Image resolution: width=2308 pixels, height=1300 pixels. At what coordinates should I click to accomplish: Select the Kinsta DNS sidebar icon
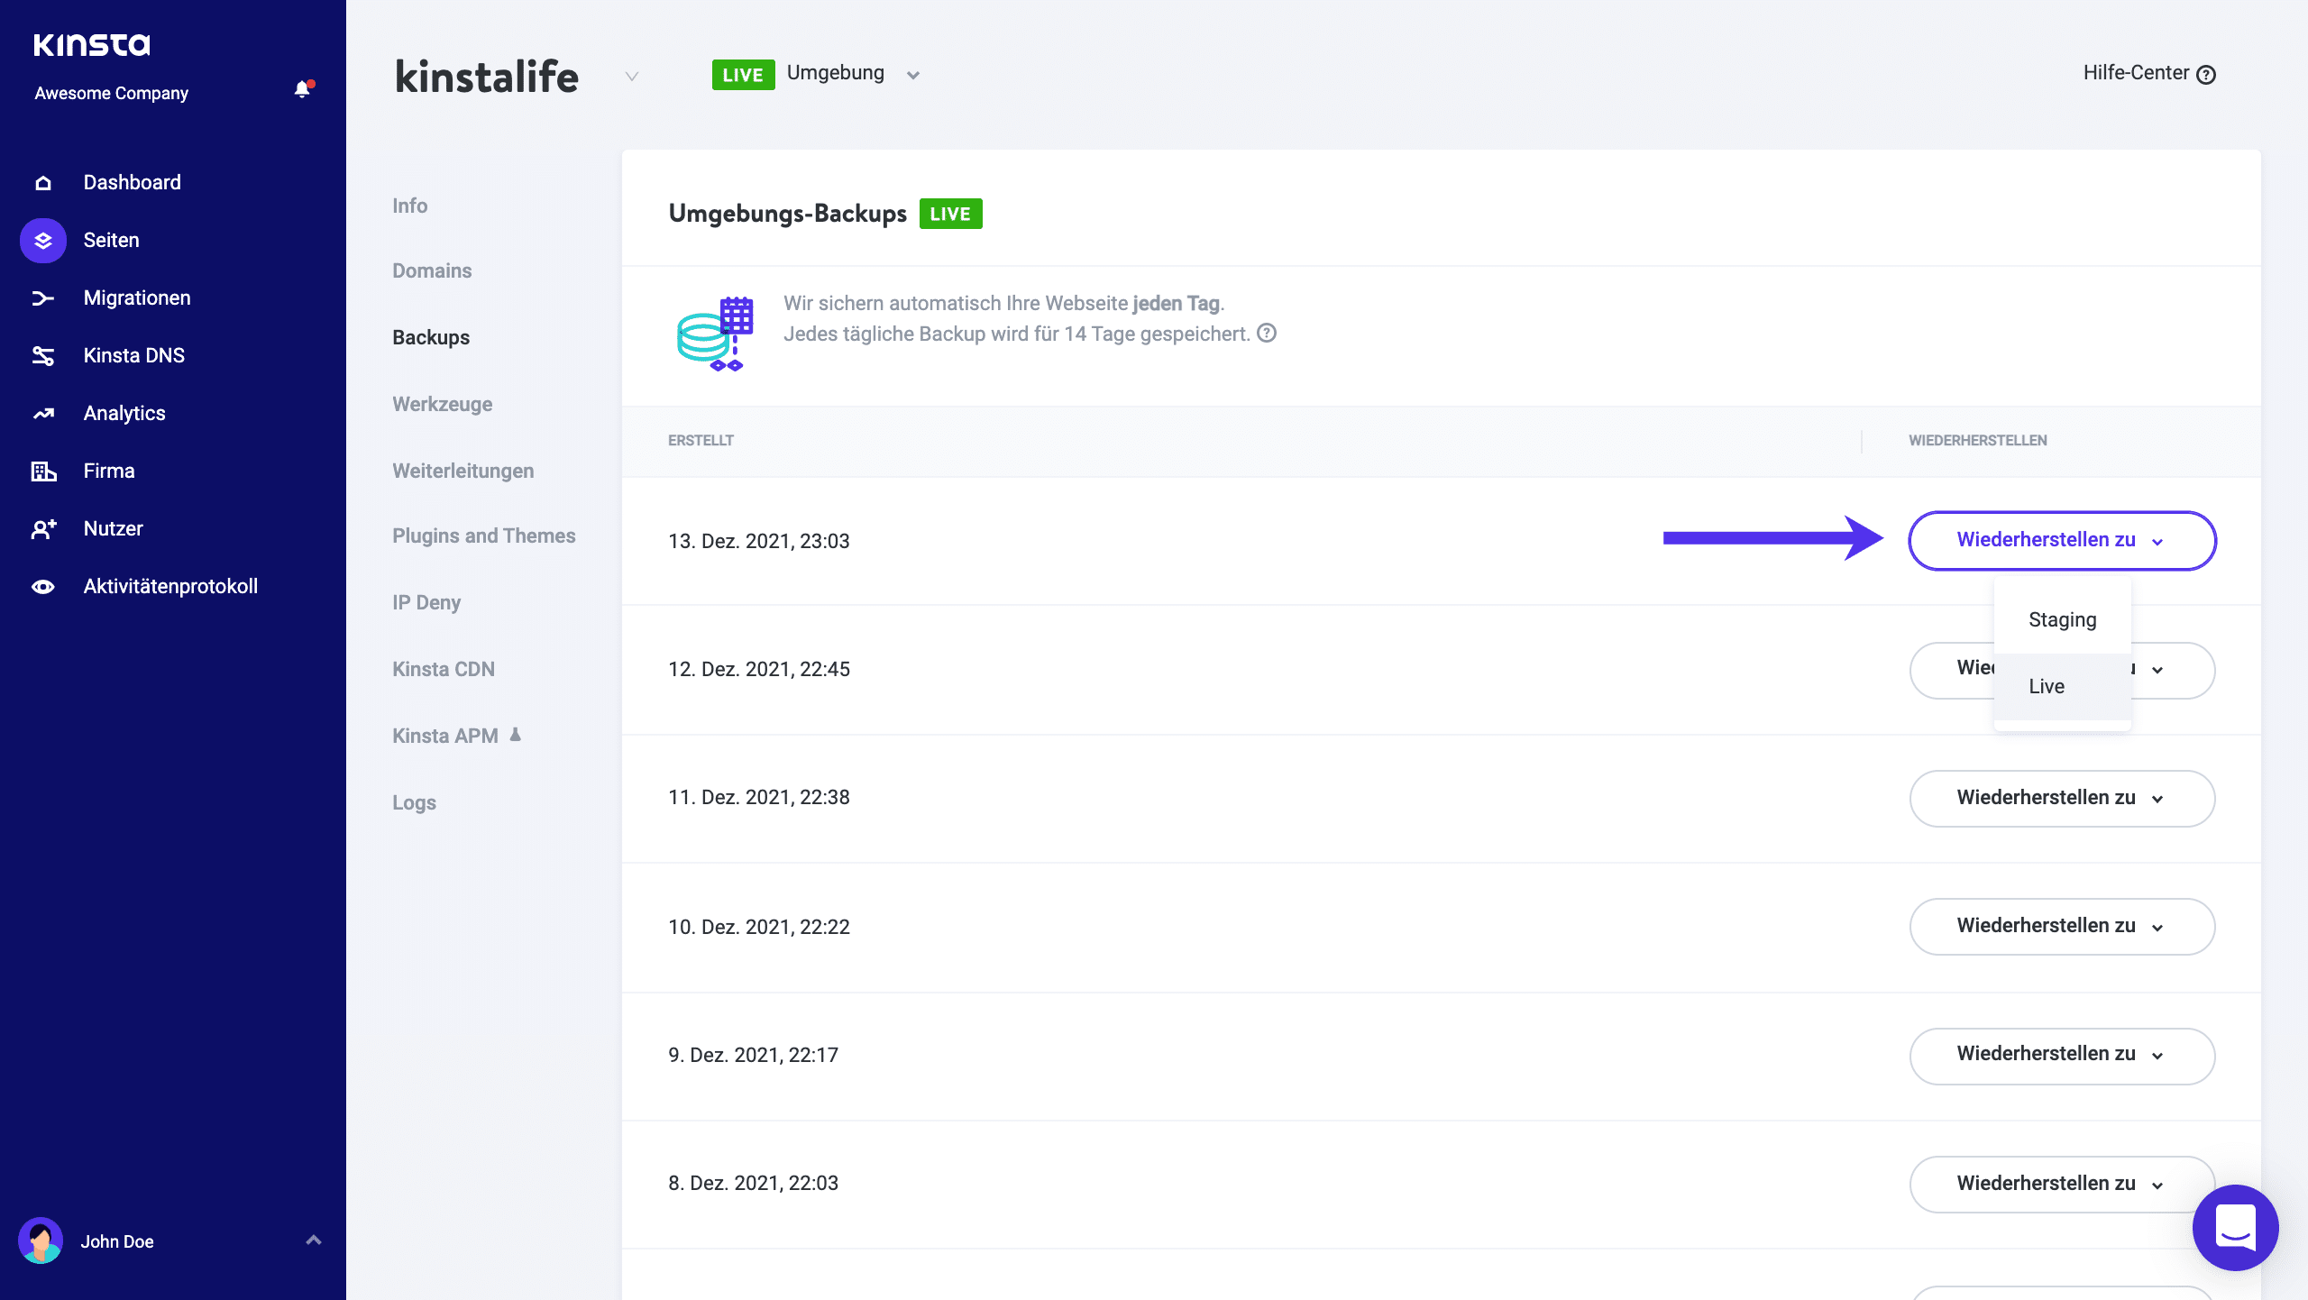pyautogui.click(x=42, y=355)
